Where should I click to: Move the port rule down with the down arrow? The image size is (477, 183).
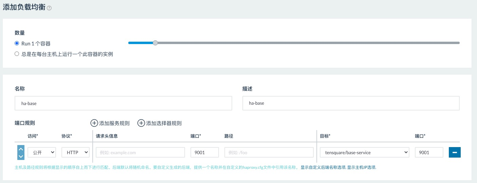(21, 156)
